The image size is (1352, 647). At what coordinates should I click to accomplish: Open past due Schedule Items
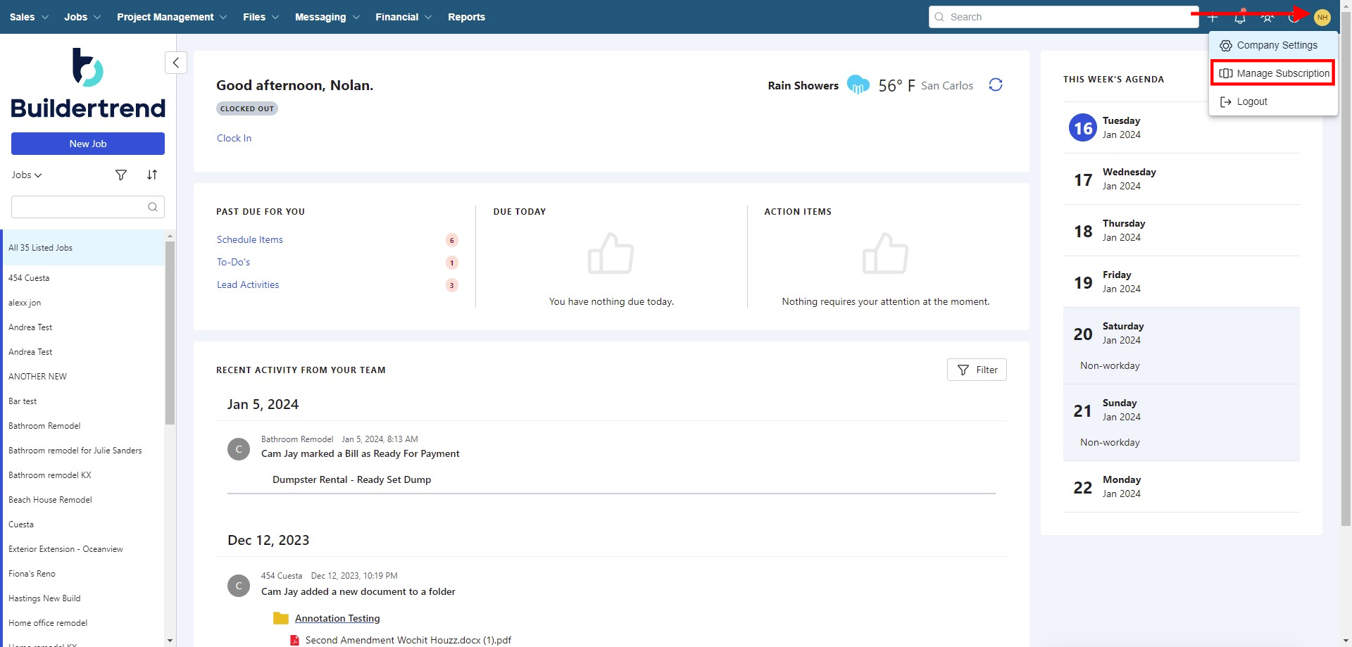(250, 239)
